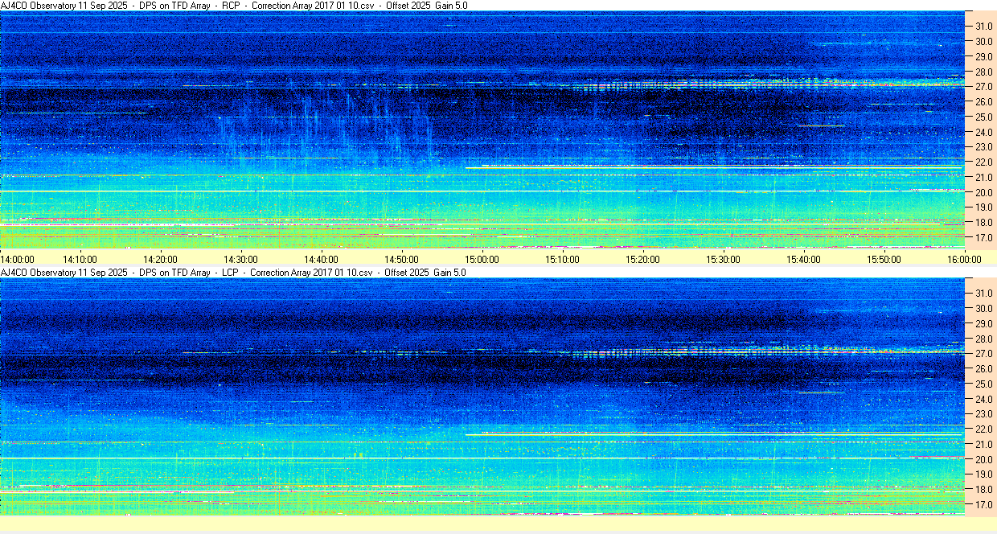Select 28.0 frequency label in RCP panel
Screen dimensions: 997x534
[x=984, y=72]
